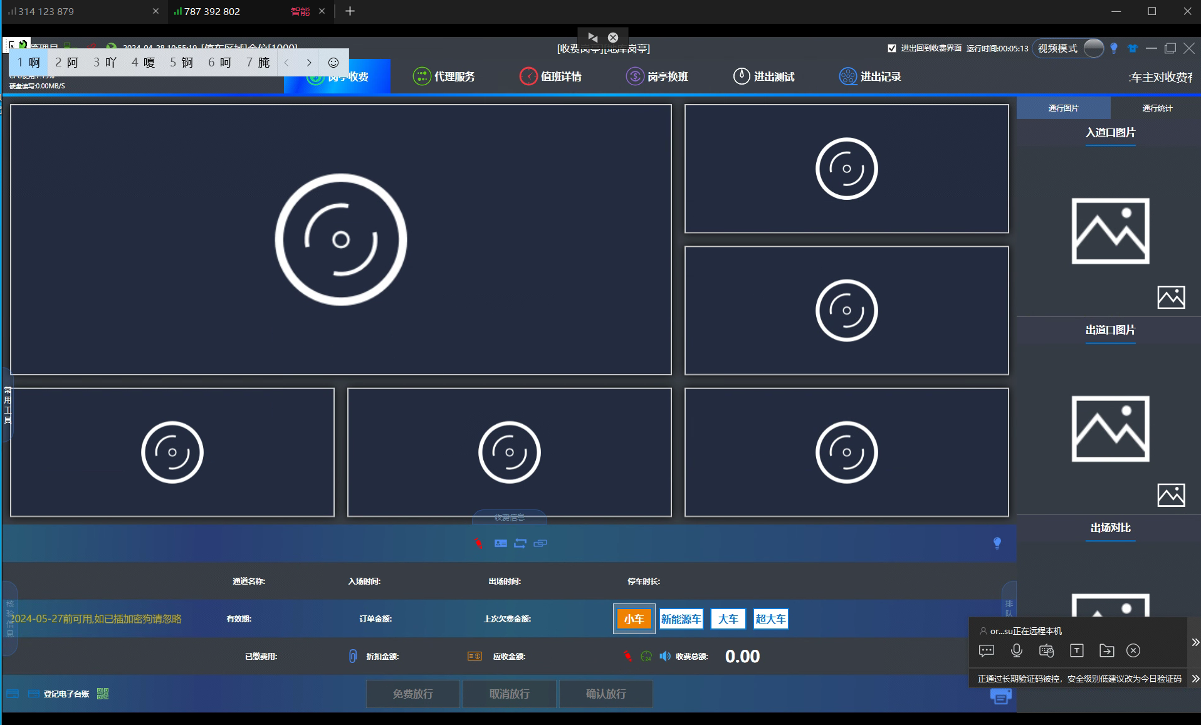The height and width of the screenshot is (725, 1201).
Task: Switch to the 通行图片 tab
Action: (x=1063, y=108)
